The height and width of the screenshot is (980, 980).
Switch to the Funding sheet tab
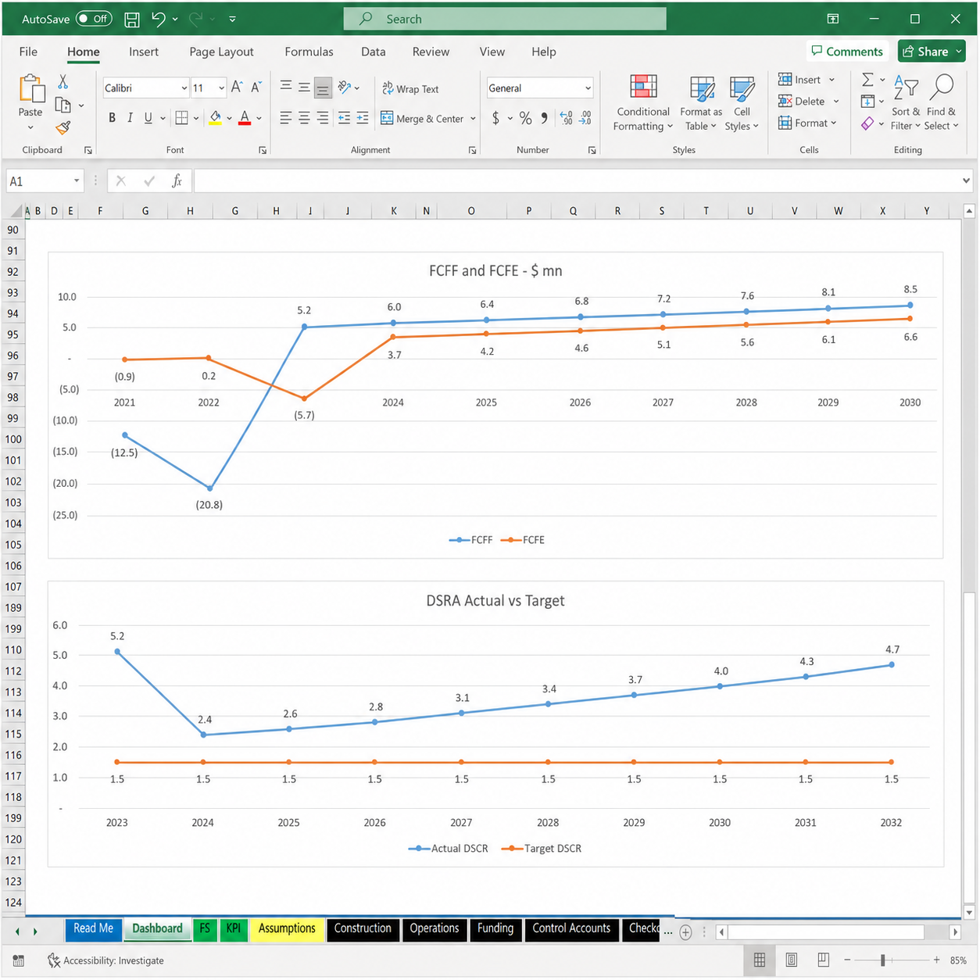tap(495, 928)
